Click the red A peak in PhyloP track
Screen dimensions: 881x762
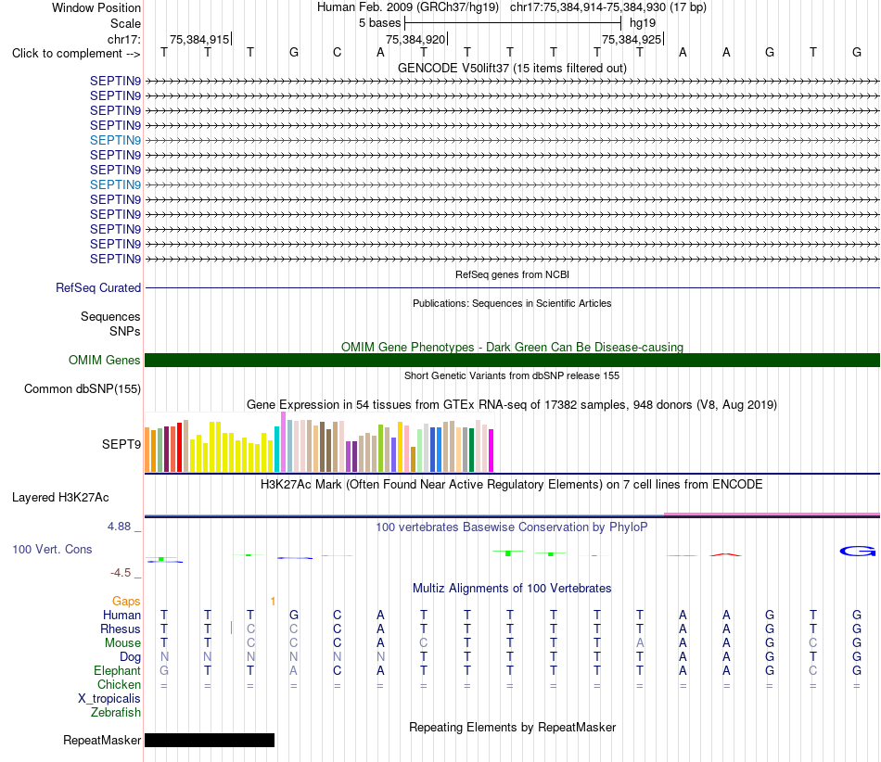725,554
